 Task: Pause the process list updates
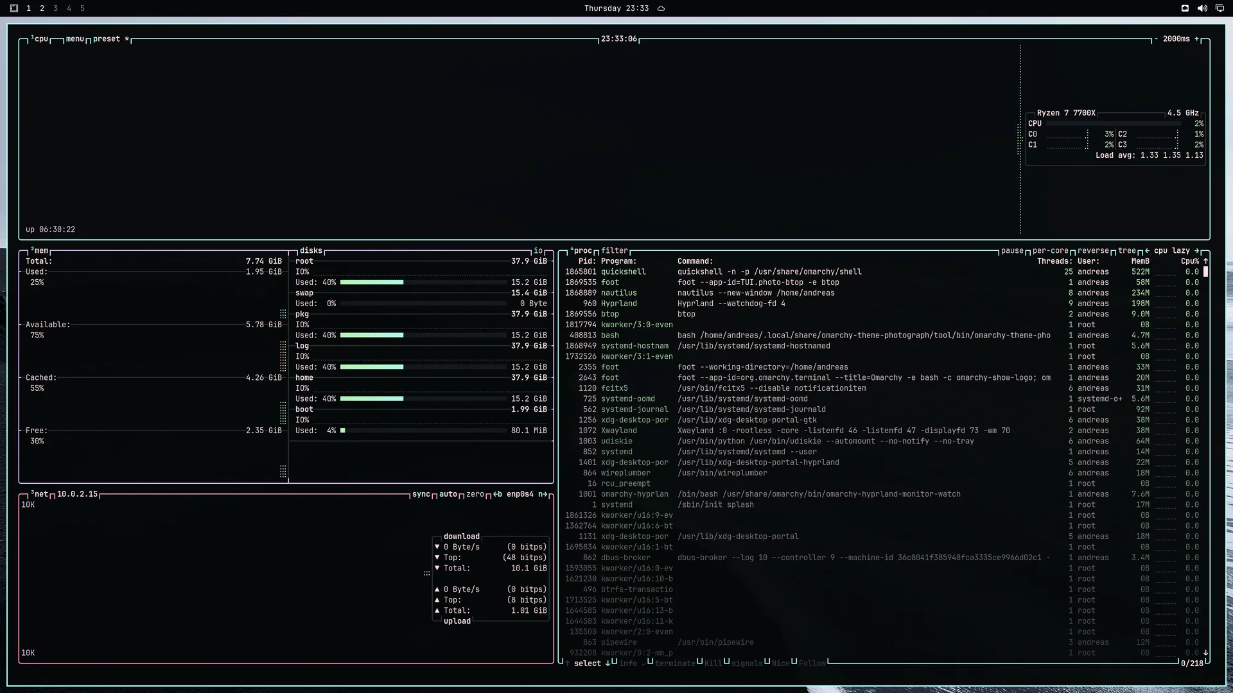(x=1012, y=251)
